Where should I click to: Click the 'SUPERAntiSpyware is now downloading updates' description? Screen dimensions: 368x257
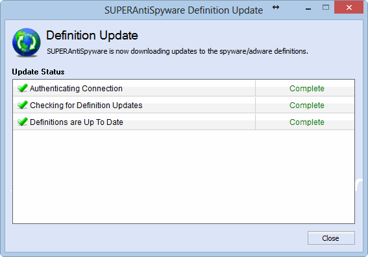[177, 51]
